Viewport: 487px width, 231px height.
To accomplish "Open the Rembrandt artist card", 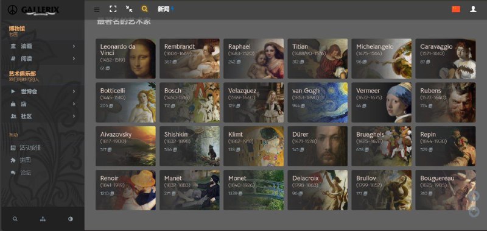I will point(189,59).
